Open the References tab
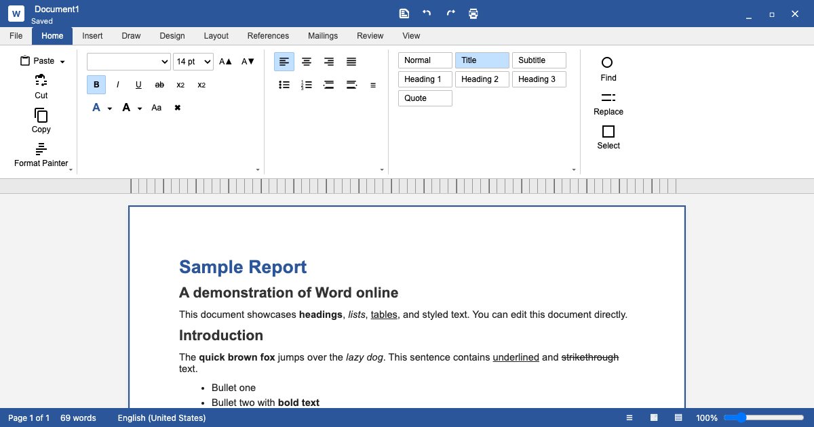This screenshot has width=814, height=427. coord(268,36)
